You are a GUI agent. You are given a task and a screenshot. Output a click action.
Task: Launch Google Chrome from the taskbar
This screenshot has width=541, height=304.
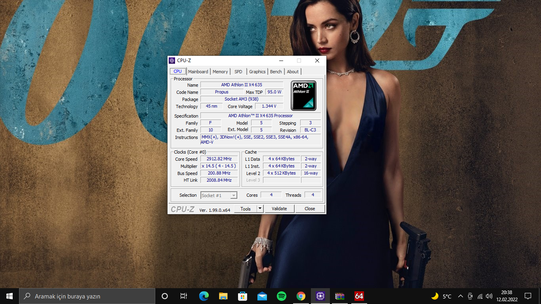301,296
